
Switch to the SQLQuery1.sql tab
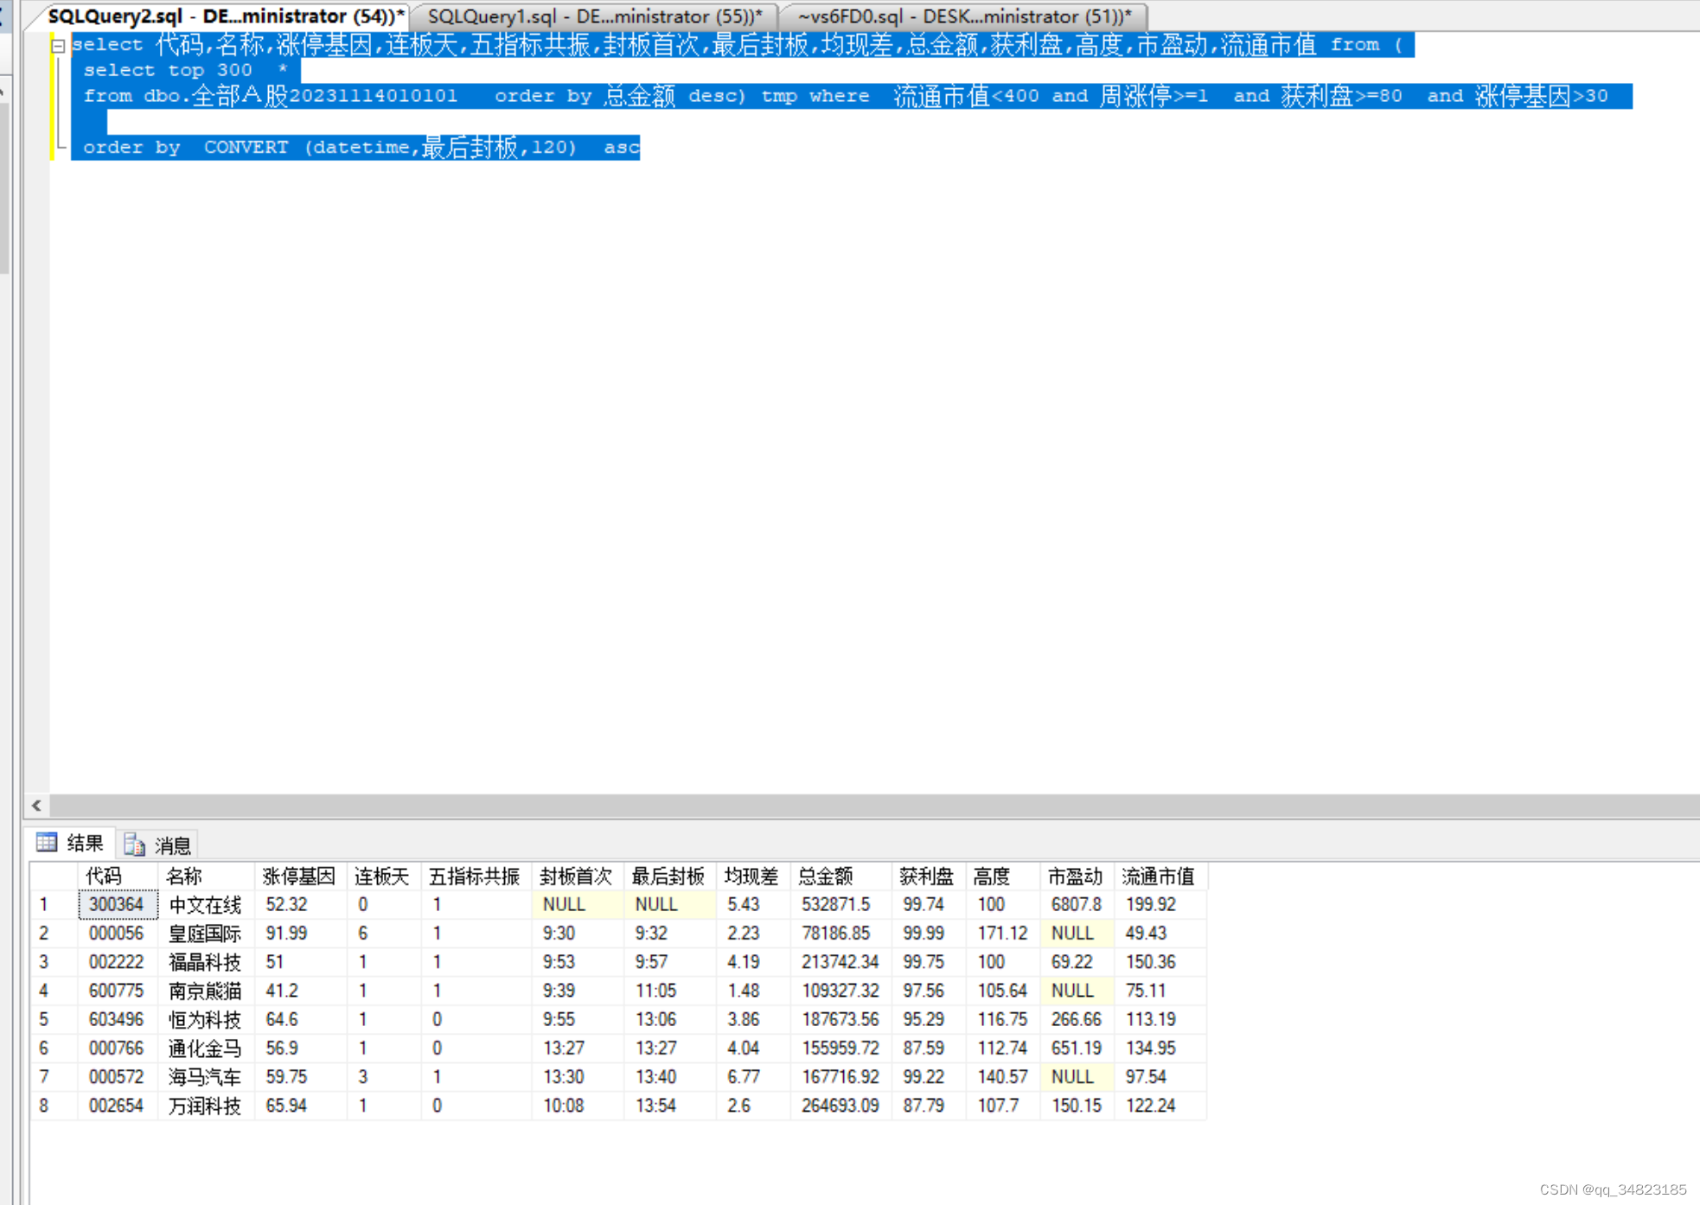coord(594,16)
